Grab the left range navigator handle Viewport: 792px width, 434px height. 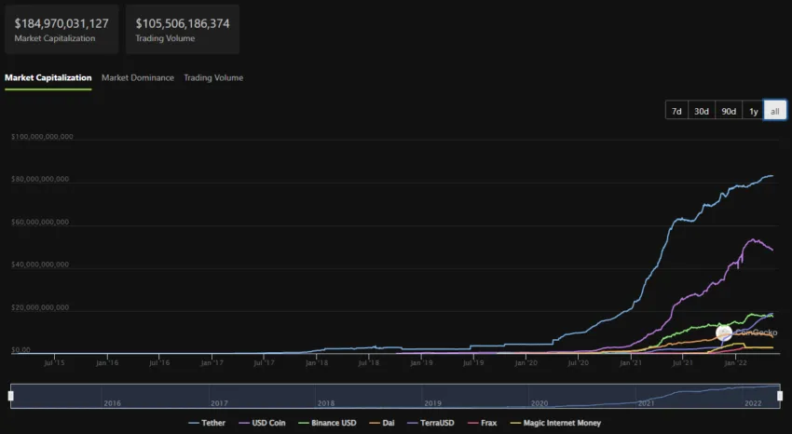tap(10, 396)
